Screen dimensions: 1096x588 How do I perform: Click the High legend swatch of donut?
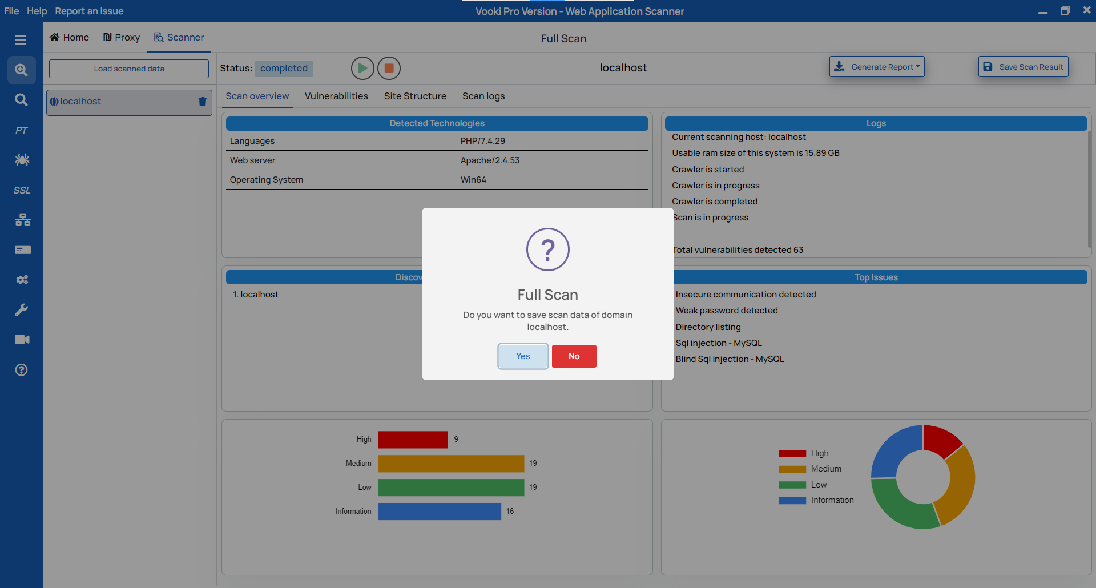[792, 453]
